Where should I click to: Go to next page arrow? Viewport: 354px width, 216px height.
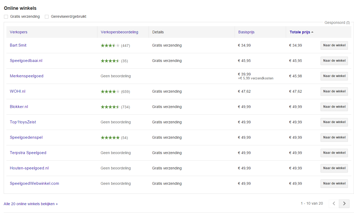click(x=344, y=204)
